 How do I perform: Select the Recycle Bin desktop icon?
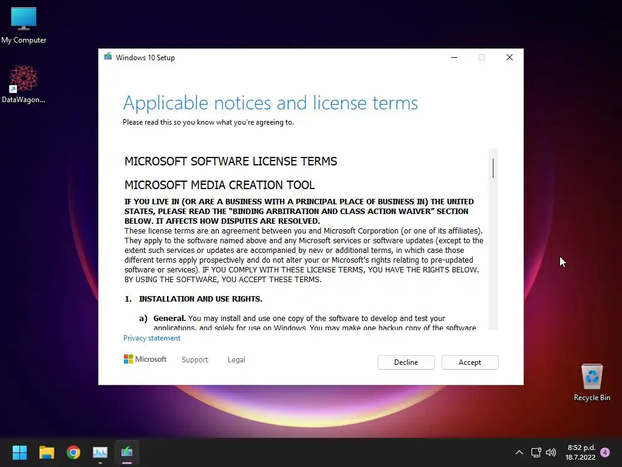(x=592, y=383)
